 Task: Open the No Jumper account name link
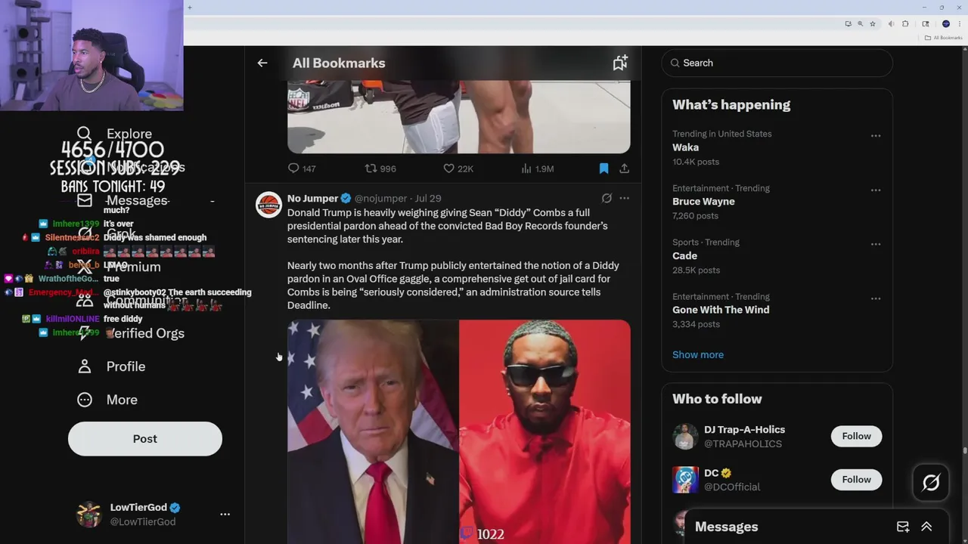(x=312, y=198)
